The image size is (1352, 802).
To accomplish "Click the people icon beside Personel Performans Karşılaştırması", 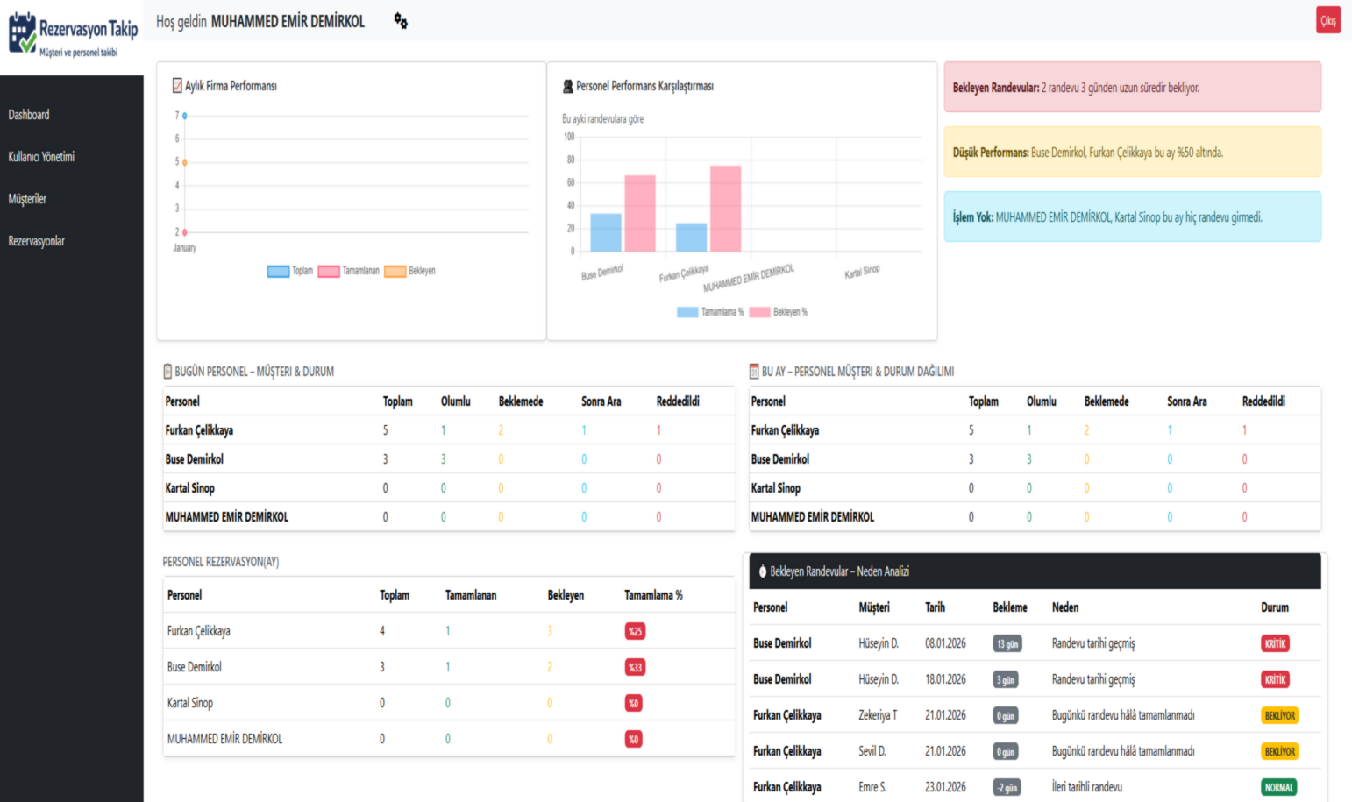I will [567, 87].
